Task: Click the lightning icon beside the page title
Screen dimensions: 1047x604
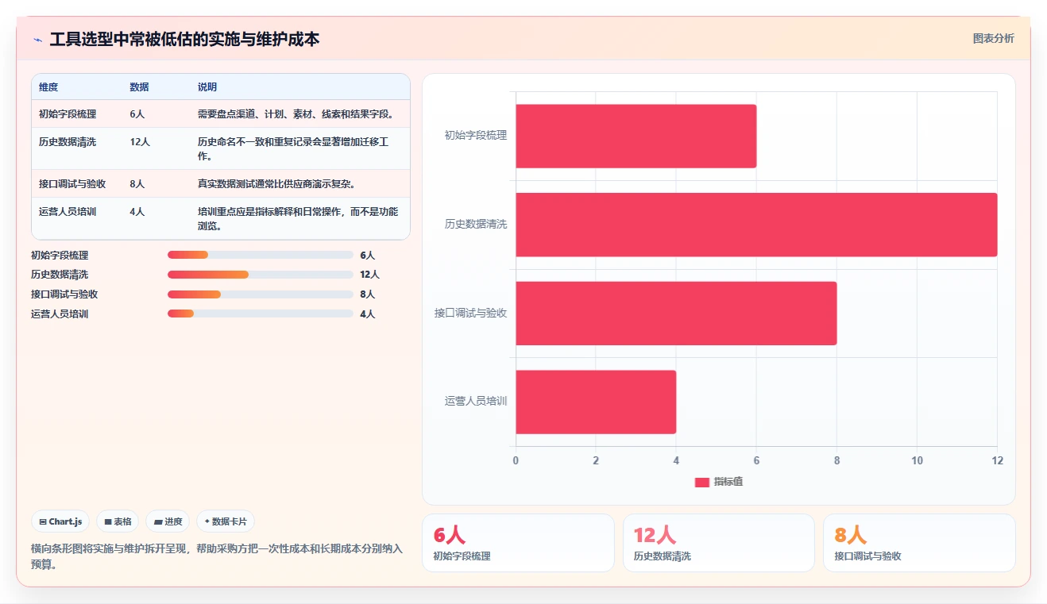Action: [38, 39]
